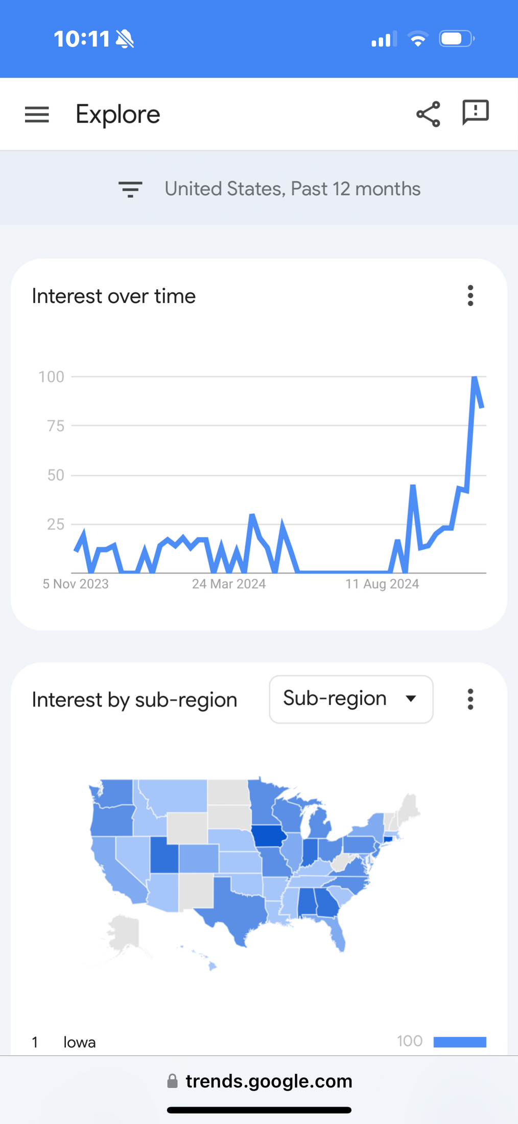Click California on the sub-region map
The height and width of the screenshot is (1124, 518).
point(115,869)
